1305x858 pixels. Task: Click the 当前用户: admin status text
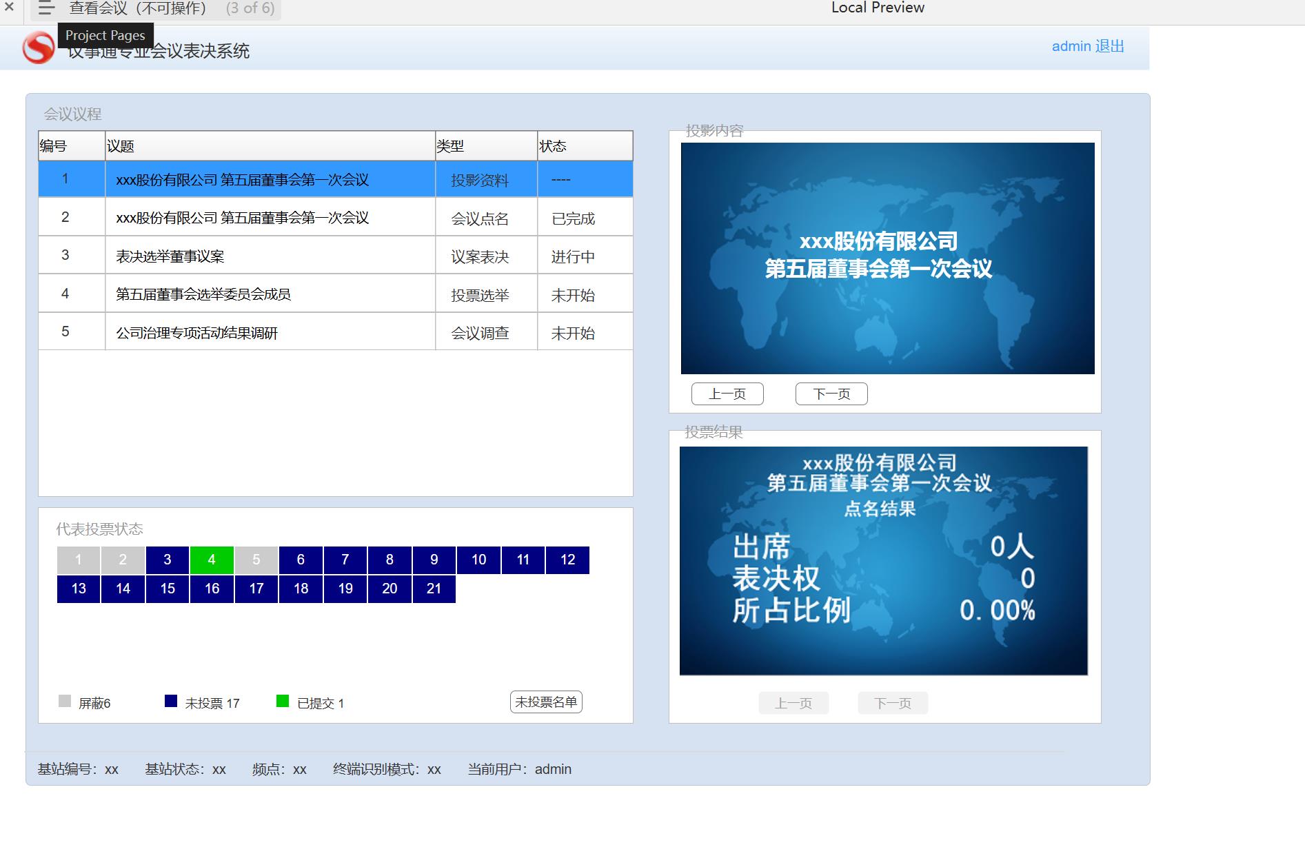(x=520, y=769)
